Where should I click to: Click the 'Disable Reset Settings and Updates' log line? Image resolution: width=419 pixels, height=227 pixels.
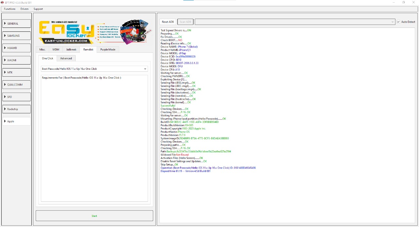tap(184, 161)
